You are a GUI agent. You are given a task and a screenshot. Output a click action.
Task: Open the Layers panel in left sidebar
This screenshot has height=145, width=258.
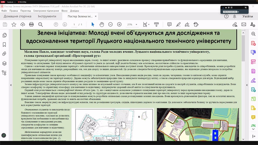(x=4, y=63)
